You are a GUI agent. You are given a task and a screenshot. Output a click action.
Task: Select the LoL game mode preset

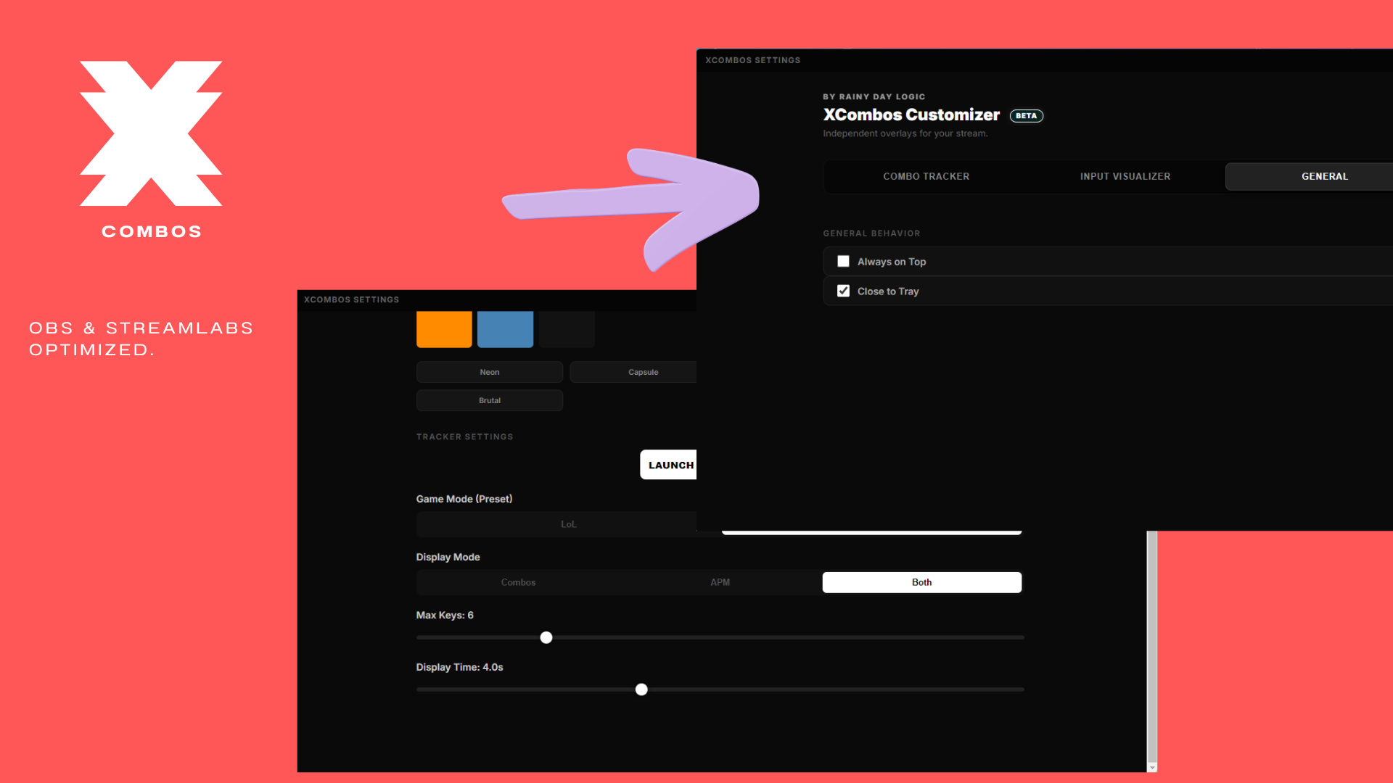click(x=568, y=524)
